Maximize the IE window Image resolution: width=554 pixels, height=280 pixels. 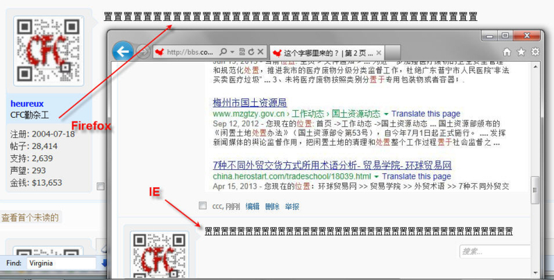pyautogui.click(x=505, y=35)
